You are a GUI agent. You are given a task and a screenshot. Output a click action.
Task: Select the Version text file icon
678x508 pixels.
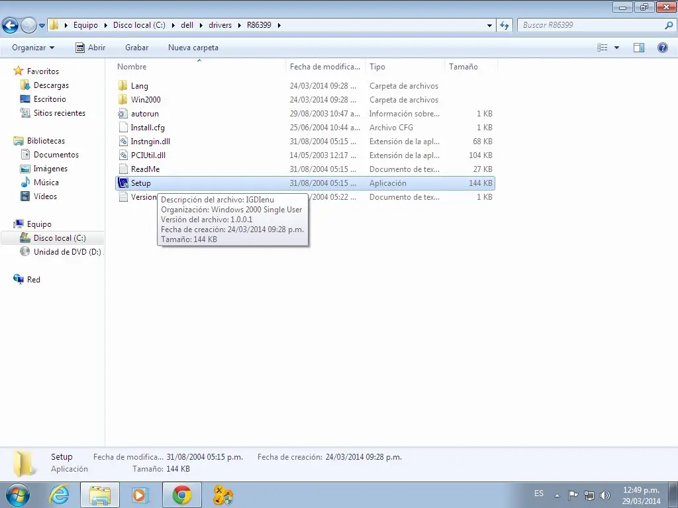122,196
